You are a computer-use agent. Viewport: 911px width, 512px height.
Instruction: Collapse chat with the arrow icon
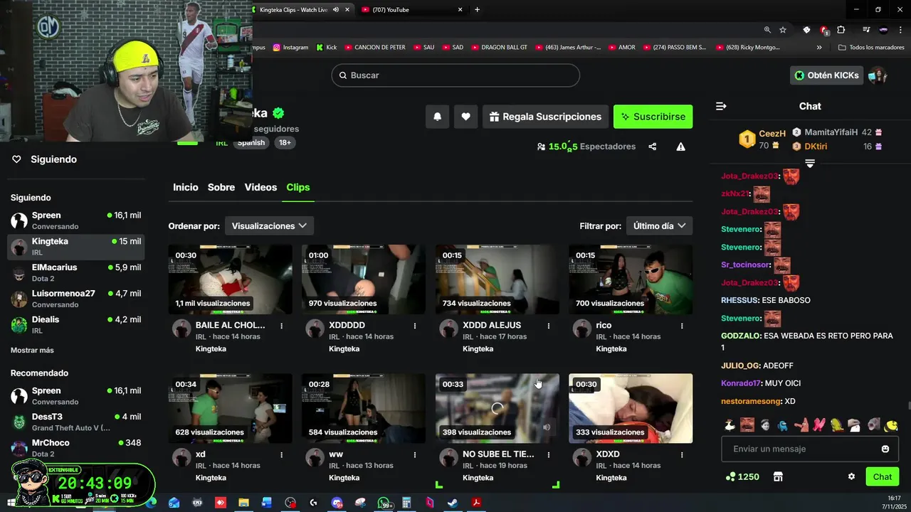pyautogui.click(x=721, y=106)
